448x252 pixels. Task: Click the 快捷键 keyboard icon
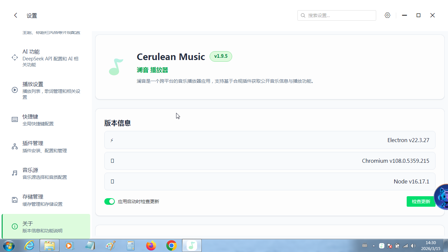click(x=15, y=119)
